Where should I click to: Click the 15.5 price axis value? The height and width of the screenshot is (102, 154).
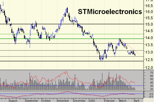coord(149,18)
